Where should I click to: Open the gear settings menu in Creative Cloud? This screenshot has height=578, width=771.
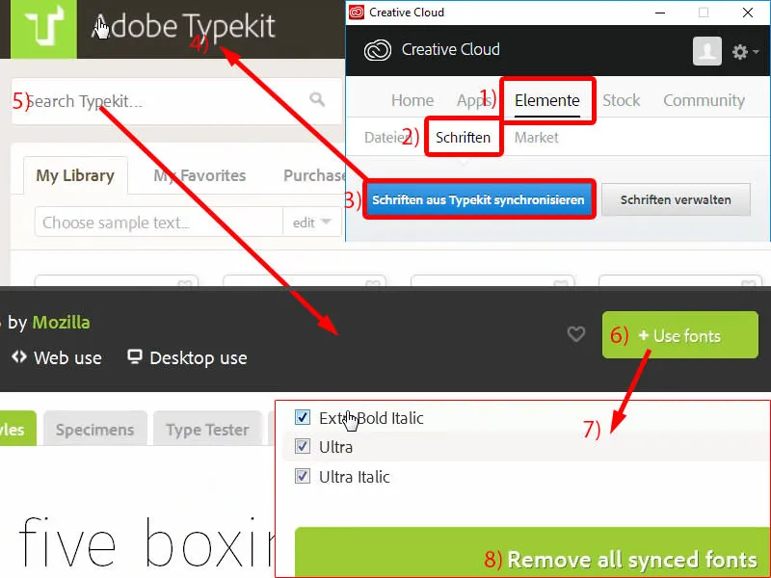pyautogui.click(x=744, y=51)
